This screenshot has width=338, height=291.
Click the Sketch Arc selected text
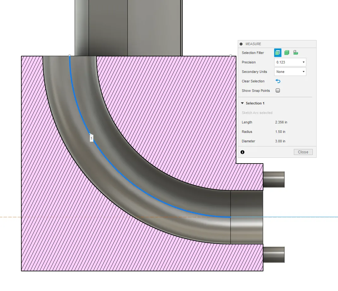pos(257,113)
